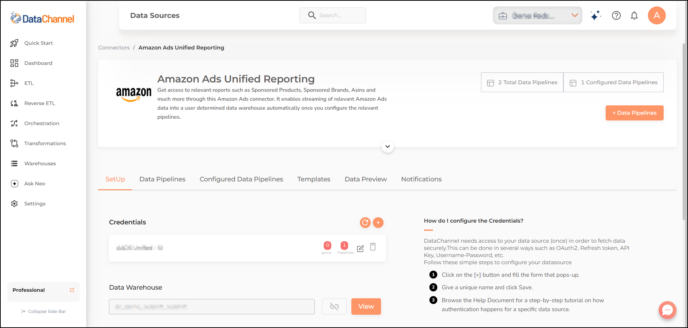The image size is (688, 328).
Task: Click 'How do I configure the Credentials?' heading
Action: 473,221
